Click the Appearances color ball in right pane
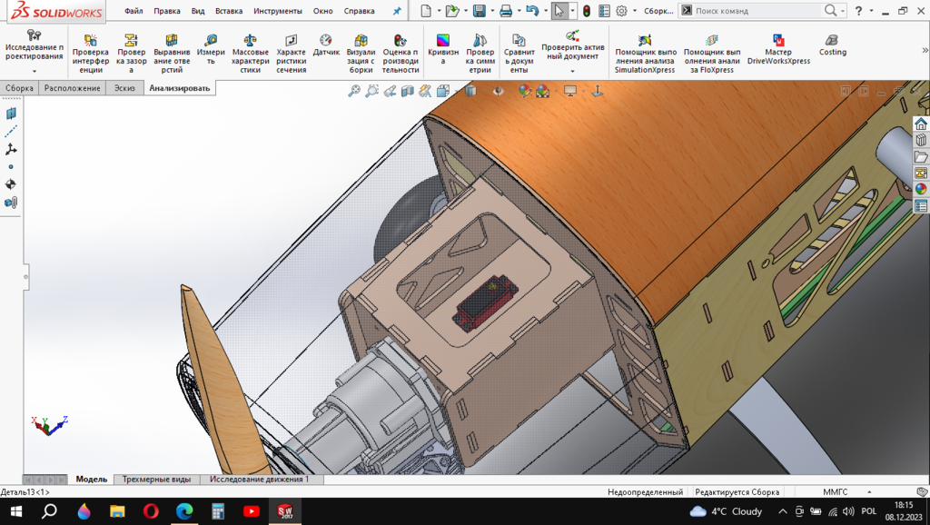 921,189
